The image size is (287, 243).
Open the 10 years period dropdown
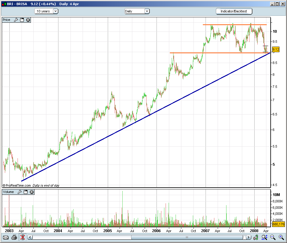pos(46,11)
